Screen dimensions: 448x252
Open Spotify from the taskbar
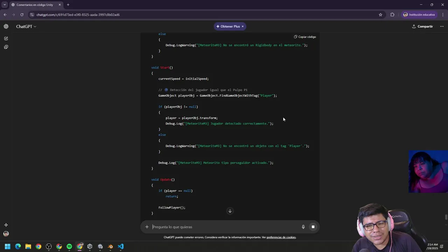(x=69, y=246)
